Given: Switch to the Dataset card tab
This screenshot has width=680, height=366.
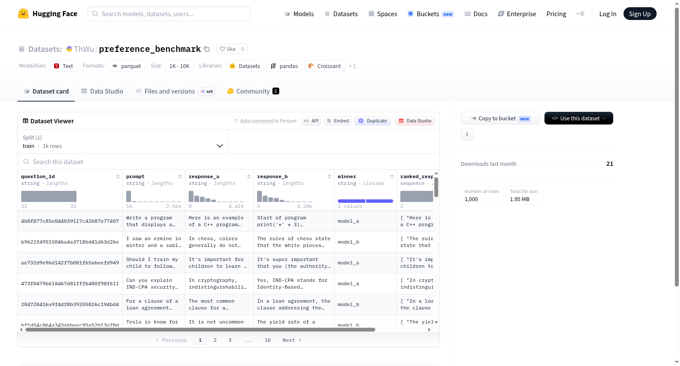Looking at the screenshot, I should coord(46,91).
